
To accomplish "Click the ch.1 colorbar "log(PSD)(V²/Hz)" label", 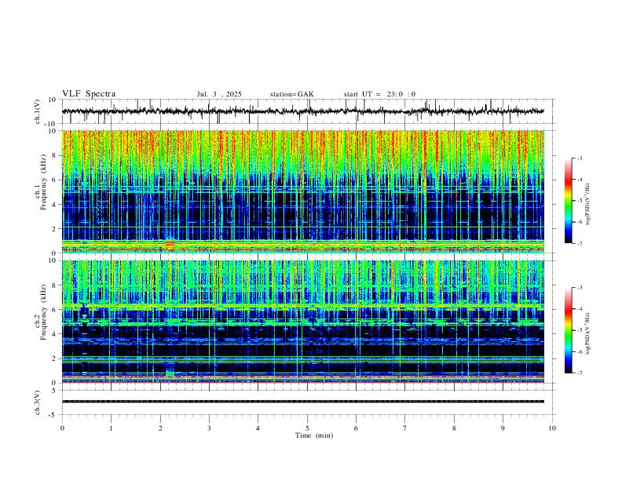I will pos(587,205).
